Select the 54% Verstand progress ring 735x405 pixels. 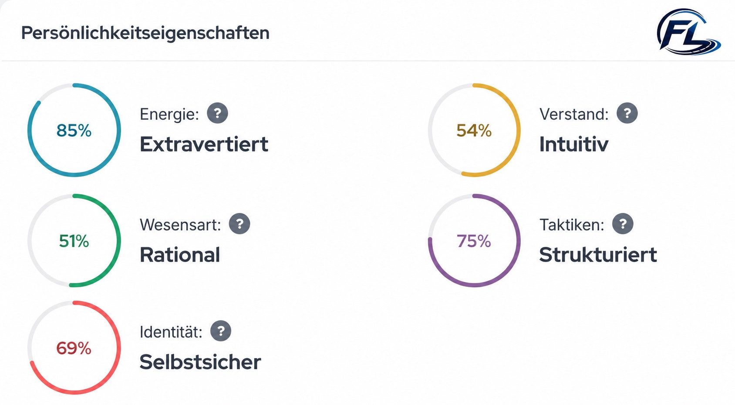tap(474, 130)
